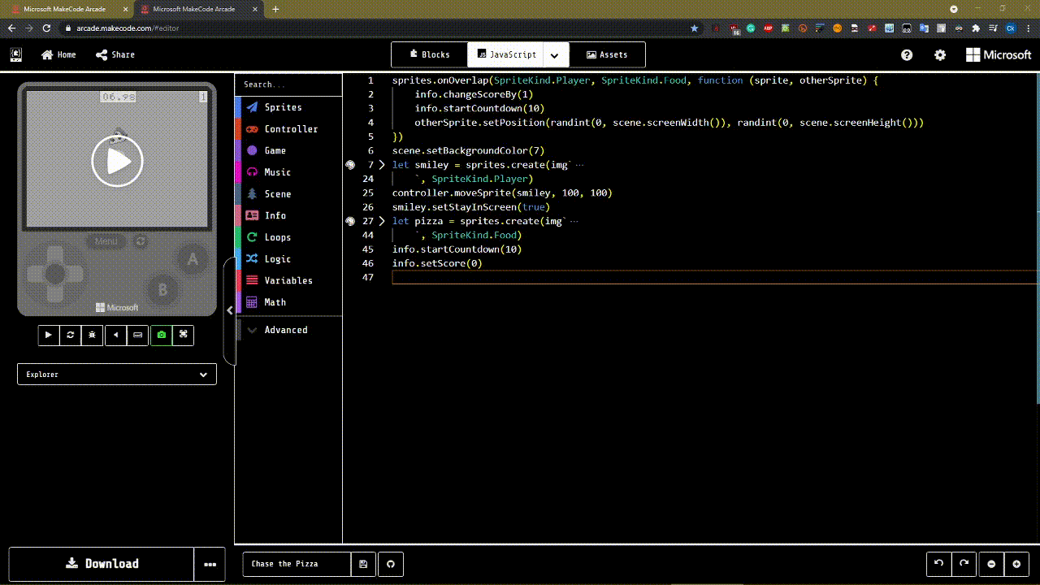The image size is (1040, 585).
Task: Mute simulator audio with the speaker icon
Action: pos(116,335)
